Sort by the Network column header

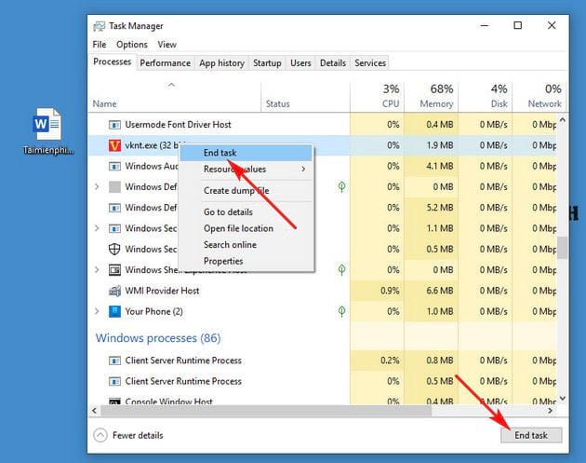click(539, 97)
